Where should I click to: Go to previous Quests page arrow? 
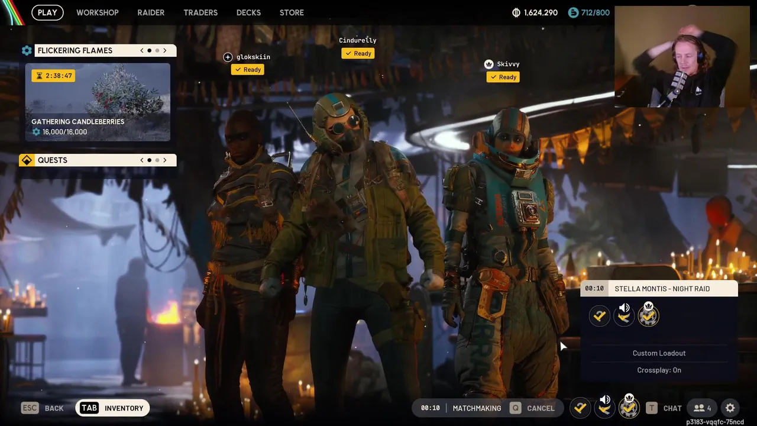[x=142, y=160]
